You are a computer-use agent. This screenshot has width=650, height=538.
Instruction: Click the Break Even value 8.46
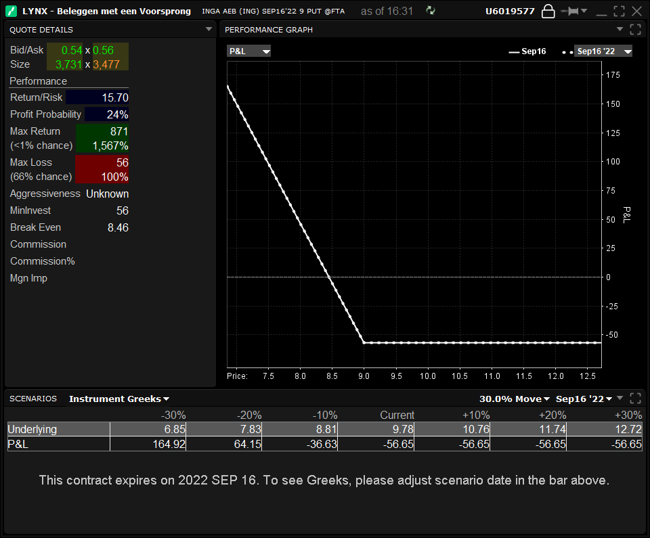tap(118, 227)
